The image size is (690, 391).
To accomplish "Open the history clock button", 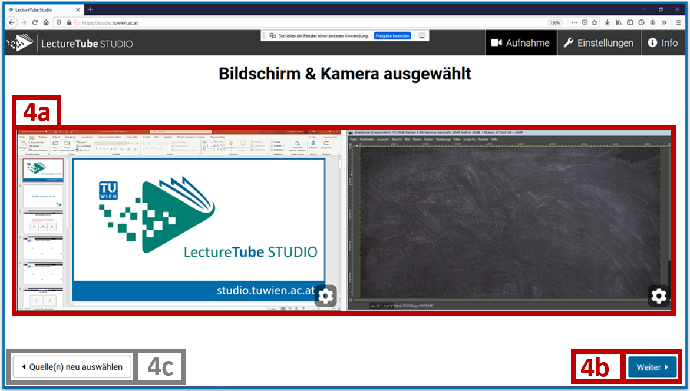I will coord(641,22).
